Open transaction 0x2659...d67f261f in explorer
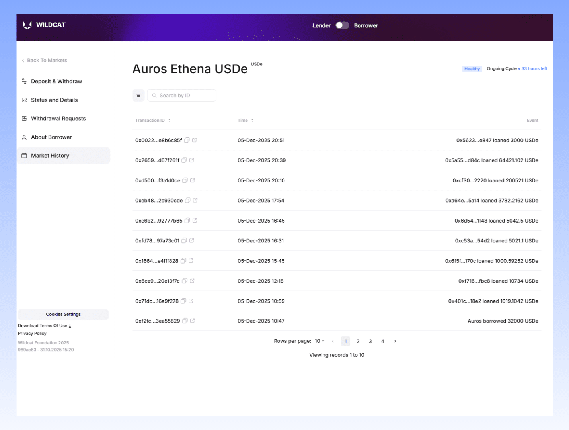The height and width of the screenshot is (430, 569). point(192,160)
